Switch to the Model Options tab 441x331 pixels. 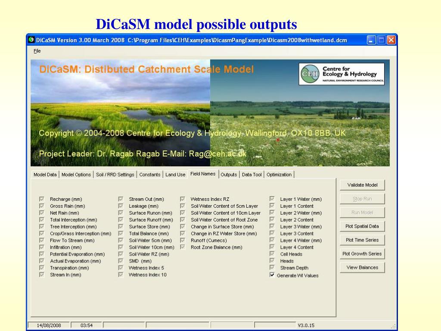coord(76,175)
